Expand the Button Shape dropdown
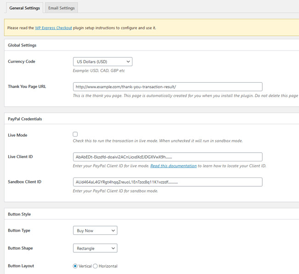 pyautogui.click(x=95, y=248)
